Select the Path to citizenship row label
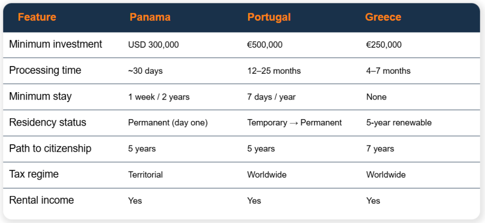This screenshot has width=485, height=223. point(50,149)
